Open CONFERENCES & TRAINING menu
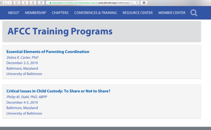The height and width of the screenshot is (130, 211). pos(95,13)
